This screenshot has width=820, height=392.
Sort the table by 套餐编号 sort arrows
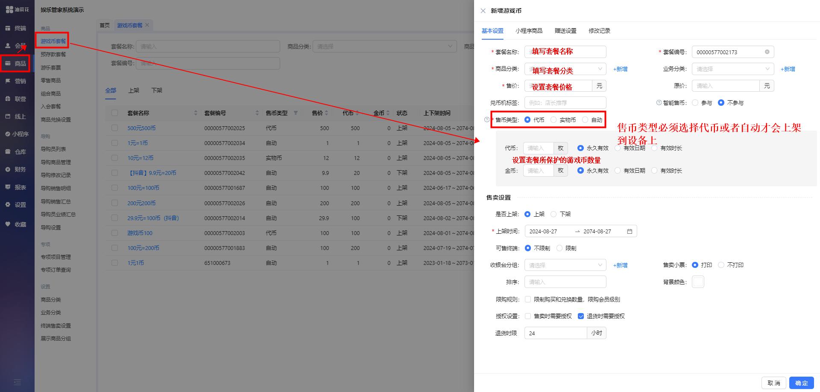257,113
